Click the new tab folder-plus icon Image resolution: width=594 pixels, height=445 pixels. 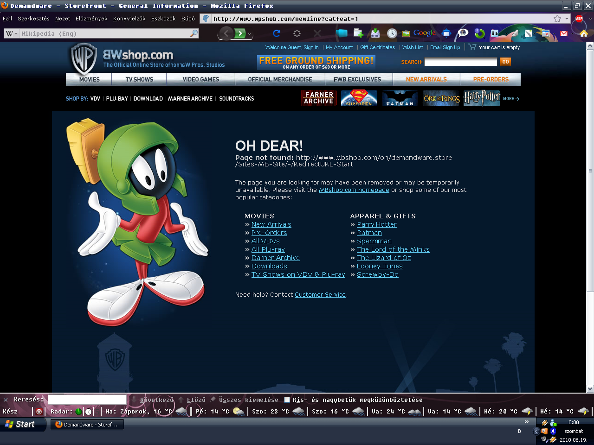358,33
